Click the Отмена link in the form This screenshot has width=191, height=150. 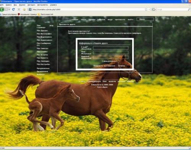121,66
